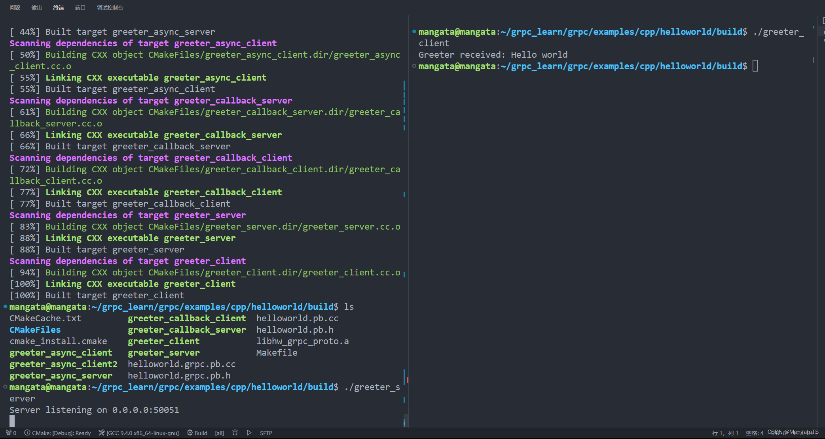This screenshot has width=825, height=439.
Task: Open the 问题 (Problems) tab
Action: point(15,8)
